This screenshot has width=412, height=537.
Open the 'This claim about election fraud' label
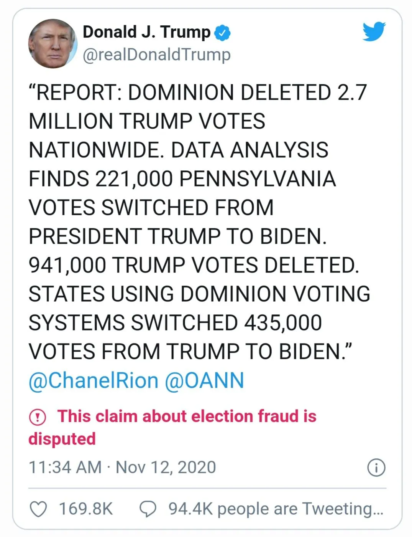pos(187,416)
